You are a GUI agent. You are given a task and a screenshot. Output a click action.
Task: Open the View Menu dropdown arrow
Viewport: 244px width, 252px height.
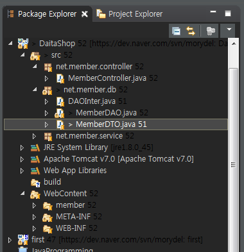pos(229,29)
